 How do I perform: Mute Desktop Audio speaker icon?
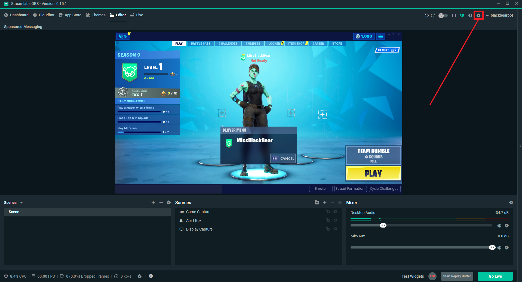point(499,226)
